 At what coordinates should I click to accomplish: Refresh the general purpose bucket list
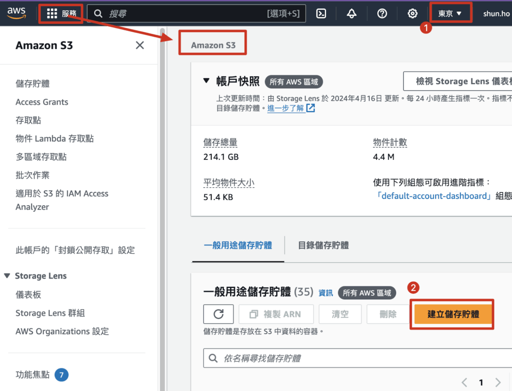[218, 314]
